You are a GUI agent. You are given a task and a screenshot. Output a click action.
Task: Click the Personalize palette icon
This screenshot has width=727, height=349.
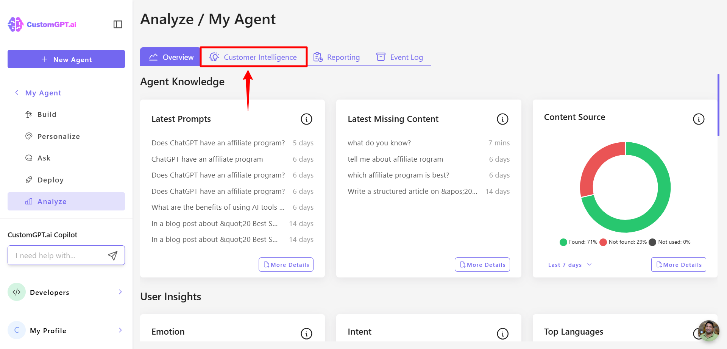click(x=29, y=136)
